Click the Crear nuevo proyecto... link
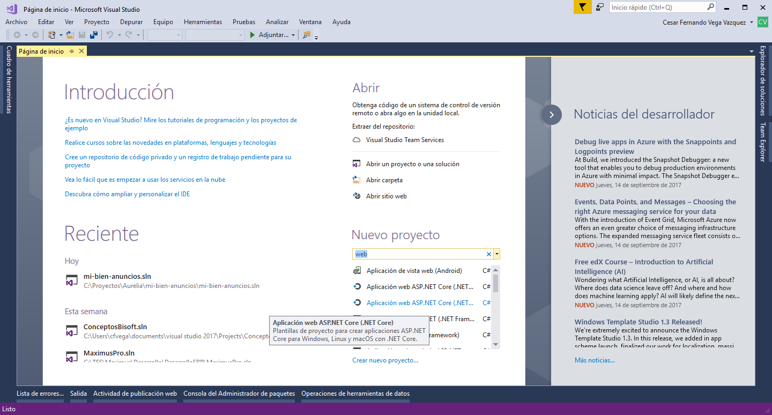Viewport: 772px width, 415px height. point(385,360)
